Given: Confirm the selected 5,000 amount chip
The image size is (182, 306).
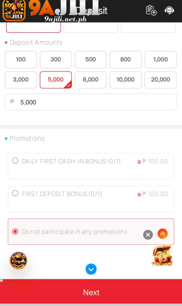Looking at the screenshot, I should click(x=56, y=80).
